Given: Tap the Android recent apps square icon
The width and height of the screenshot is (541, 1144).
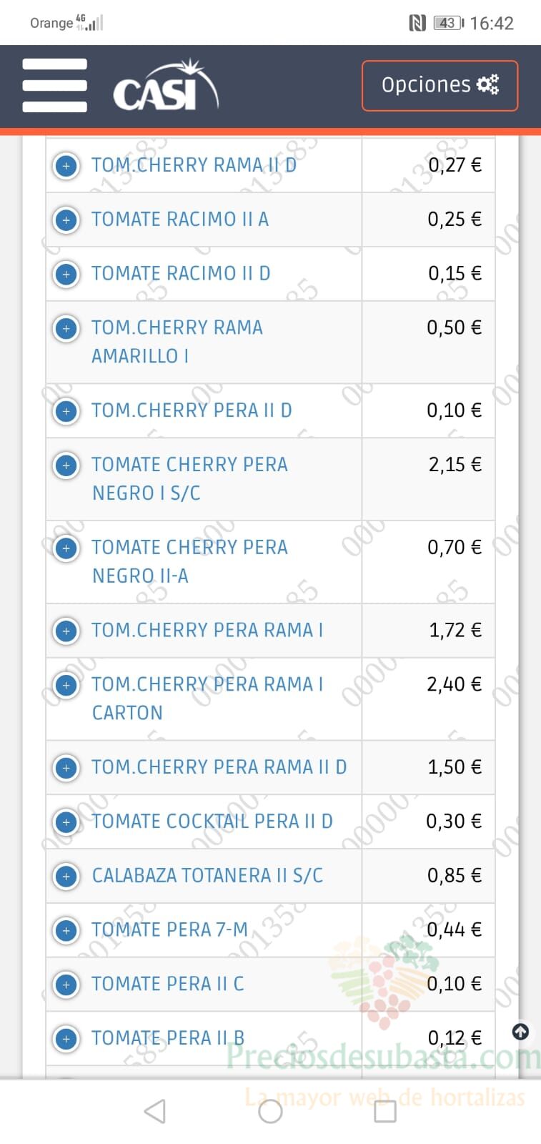Looking at the screenshot, I should [385, 1111].
